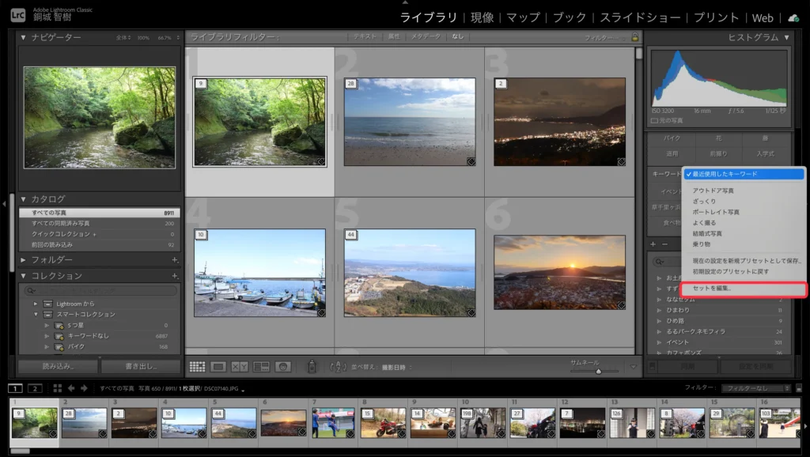Choose セットを編集 from the popup menu
The height and width of the screenshot is (457, 810).
tap(712, 289)
